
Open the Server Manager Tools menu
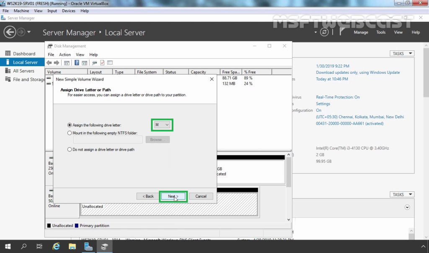pos(381,32)
